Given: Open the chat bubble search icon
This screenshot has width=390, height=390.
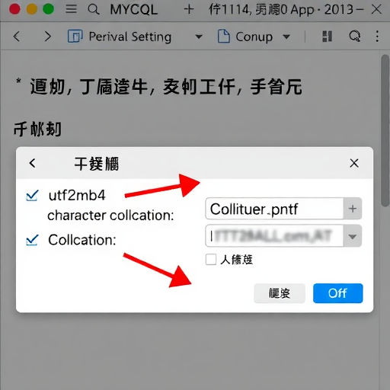Looking at the screenshot, I should (355, 37).
